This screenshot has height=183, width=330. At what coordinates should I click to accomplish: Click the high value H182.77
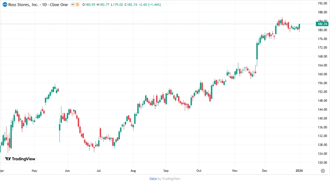(103, 4)
